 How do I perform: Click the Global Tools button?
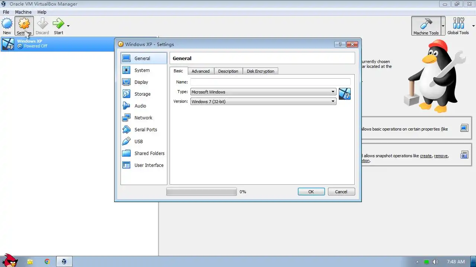point(458,26)
